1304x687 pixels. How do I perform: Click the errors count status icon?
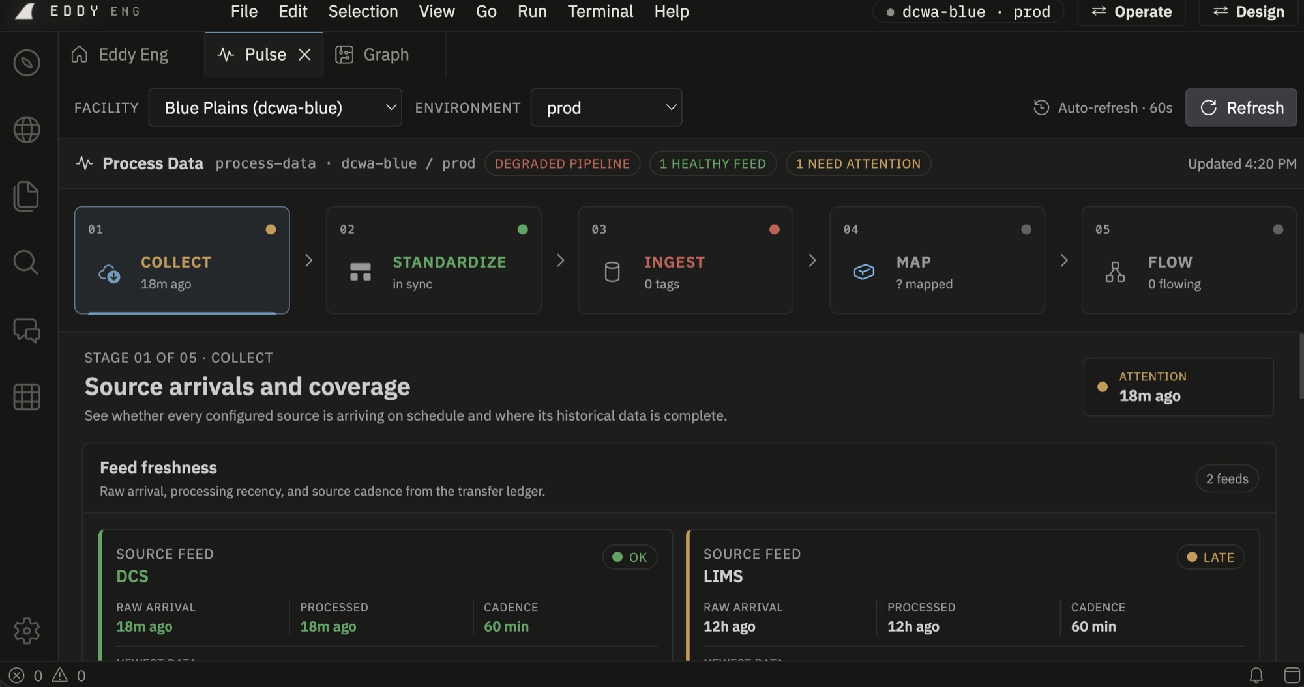17,675
